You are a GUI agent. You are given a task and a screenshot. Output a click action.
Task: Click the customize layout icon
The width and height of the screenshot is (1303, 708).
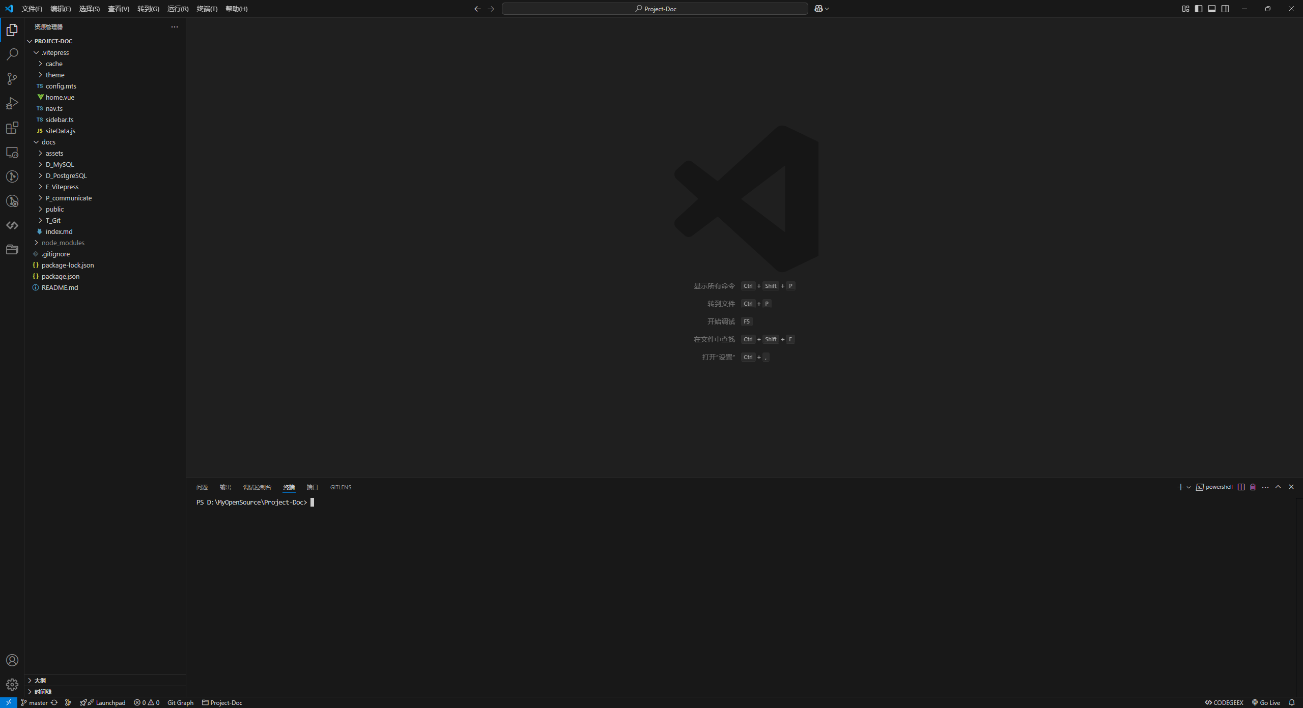pos(1185,9)
